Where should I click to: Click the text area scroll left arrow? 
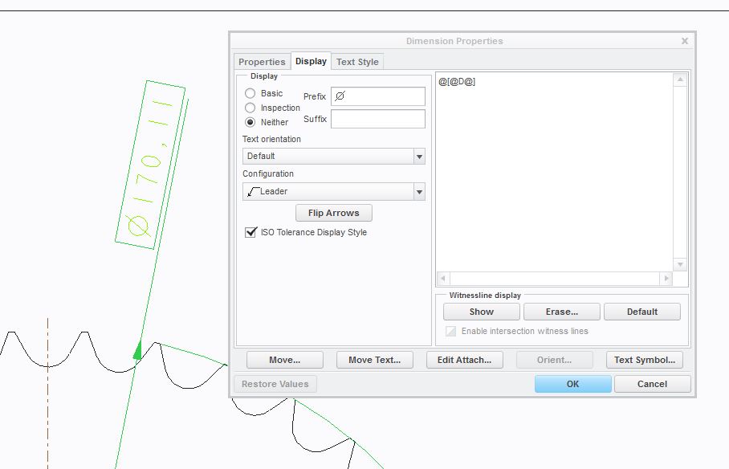tap(443, 279)
